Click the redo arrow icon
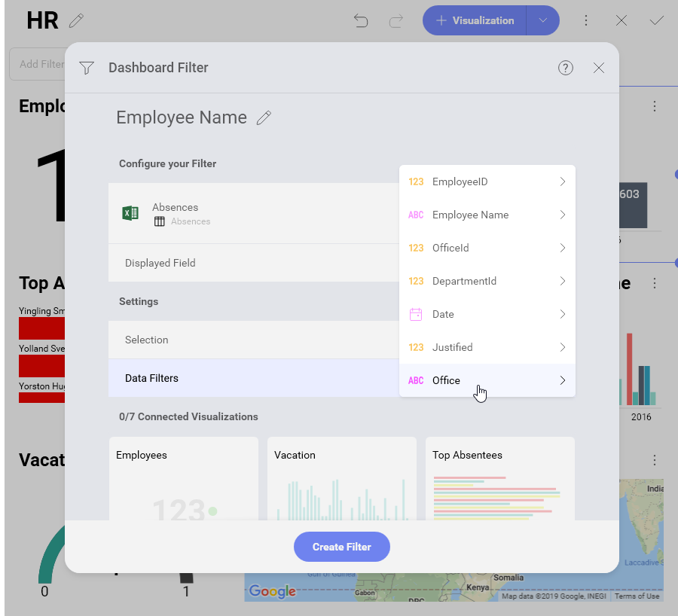Screen dimensions: 678x616 pyautogui.click(x=396, y=21)
